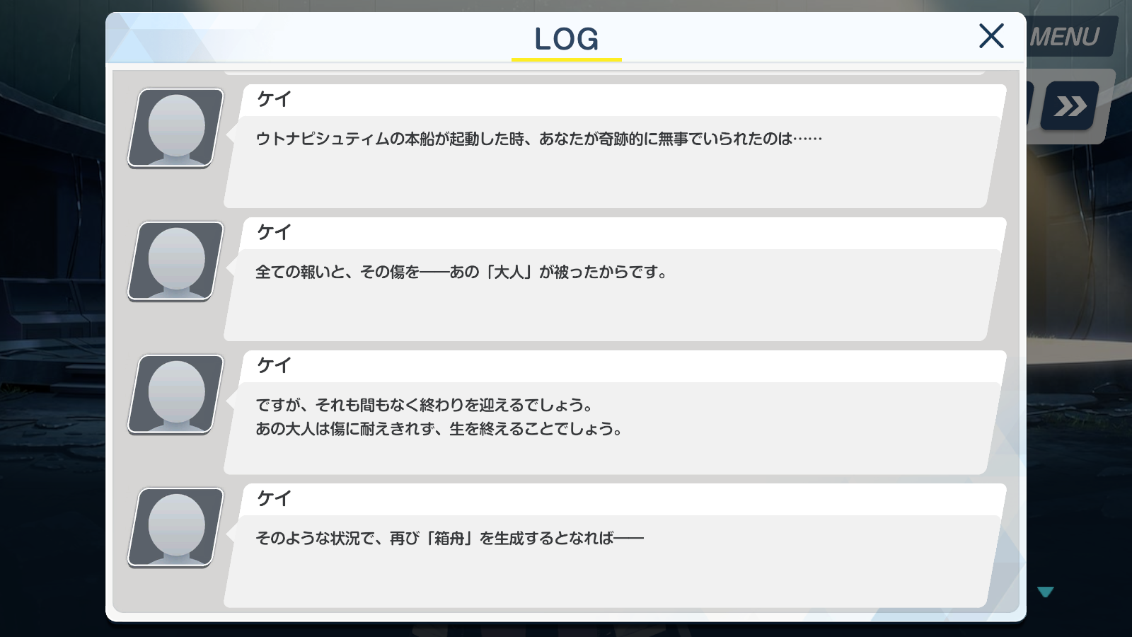This screenshot has width=1132, height=637.
Task: Select the avatar beside the ですが、それも line
Action: tap(176, 394)
